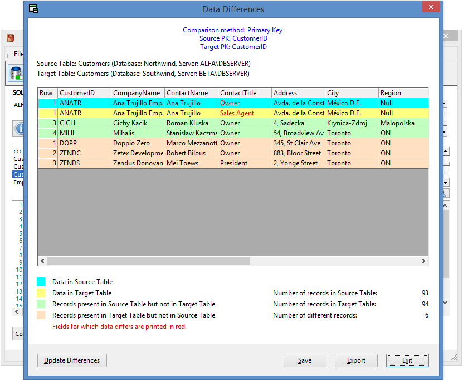Sort by the CompanyName column header
Screen dimensions: 463x380
(137, 93)
